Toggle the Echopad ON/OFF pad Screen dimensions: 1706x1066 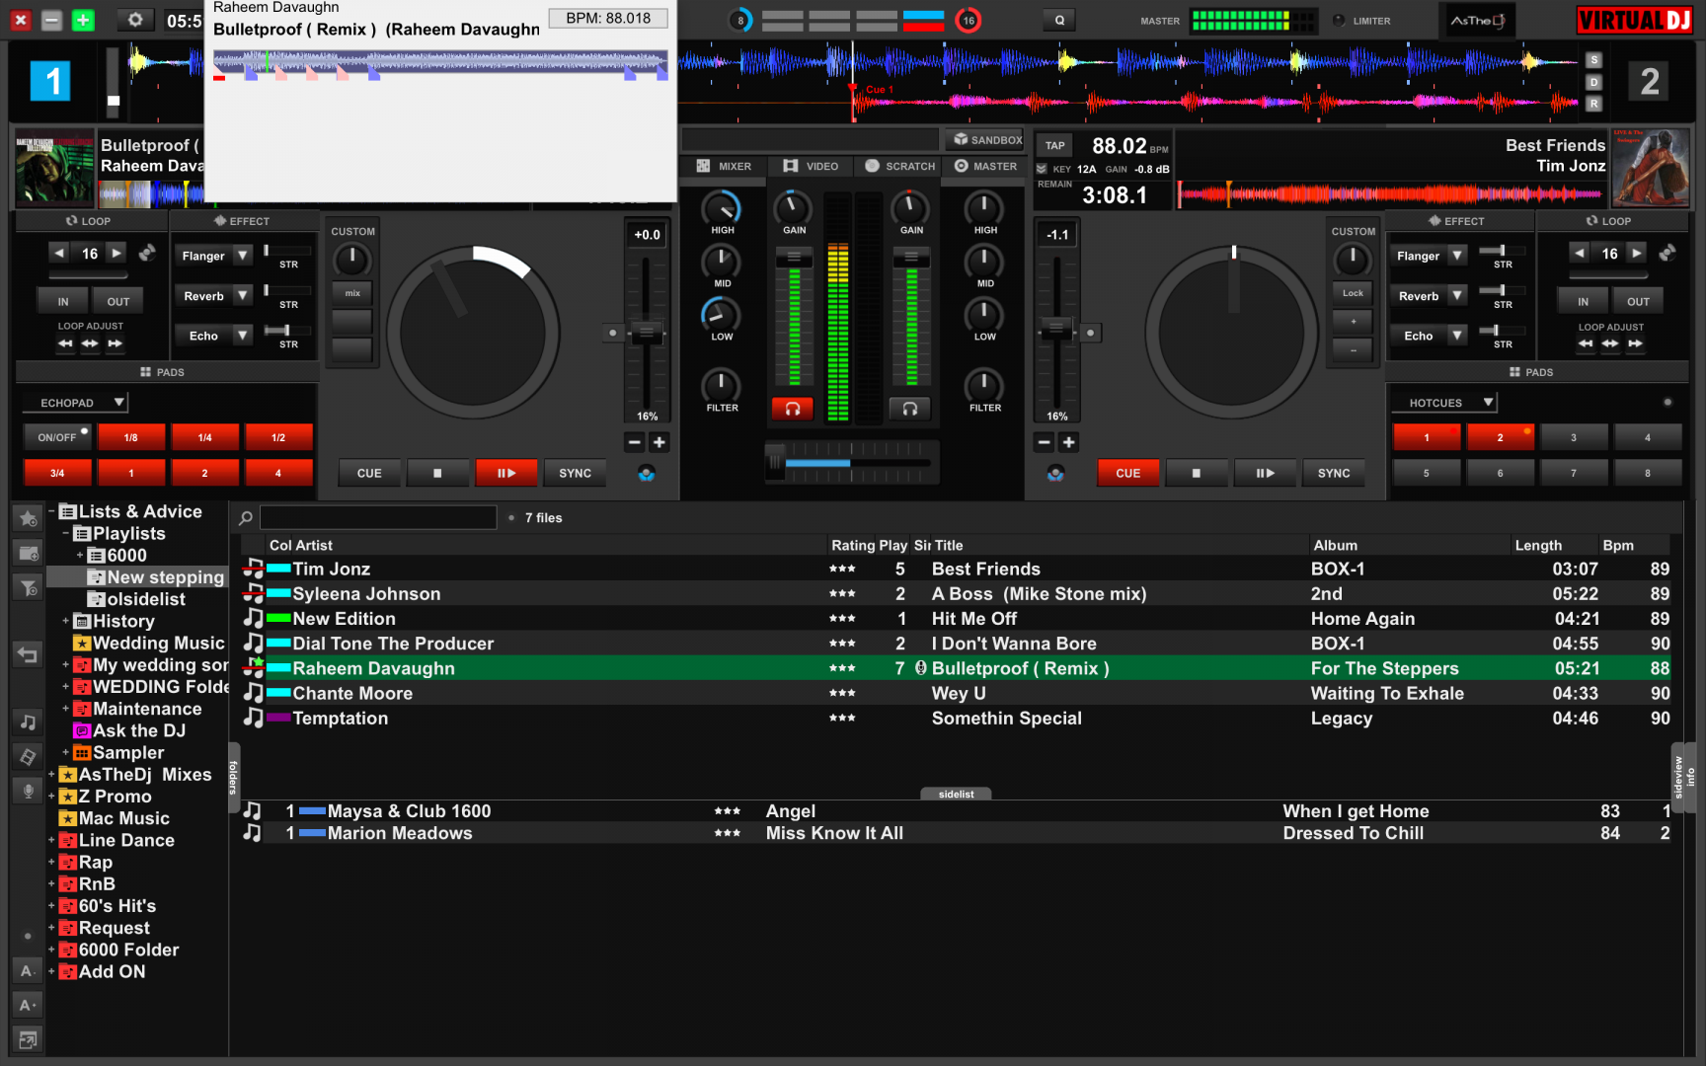coord(57,437)
